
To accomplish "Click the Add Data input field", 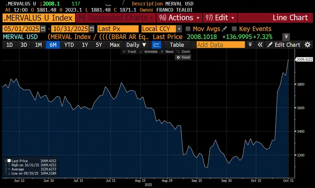I will [220, 44].
